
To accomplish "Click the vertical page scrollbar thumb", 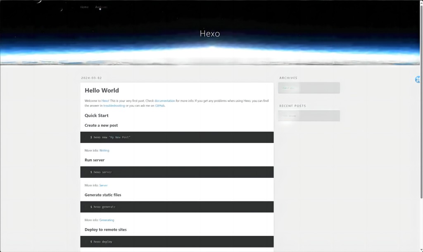I will tap(421, 102).
